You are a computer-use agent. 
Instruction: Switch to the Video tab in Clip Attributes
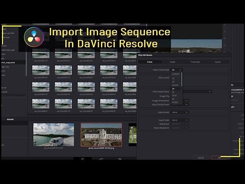[150, 62]
